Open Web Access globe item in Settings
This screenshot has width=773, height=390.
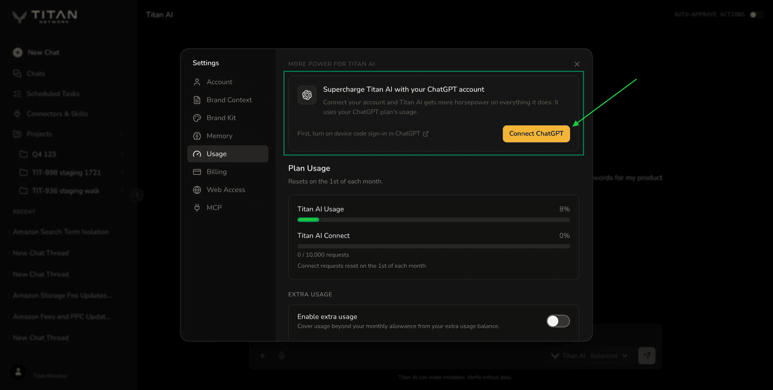(x=228, y=190)
